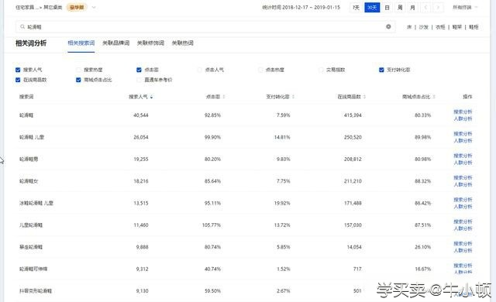This screenshot has height=302, width=496.
Task: Click the 鞋柜 quick keyword link
Action: (x=474, y=27)
